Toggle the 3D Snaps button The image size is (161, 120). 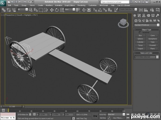click(95, 10)
